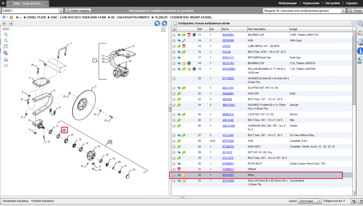Click CHISEL PLOW breadcrumb

(36, 17)
